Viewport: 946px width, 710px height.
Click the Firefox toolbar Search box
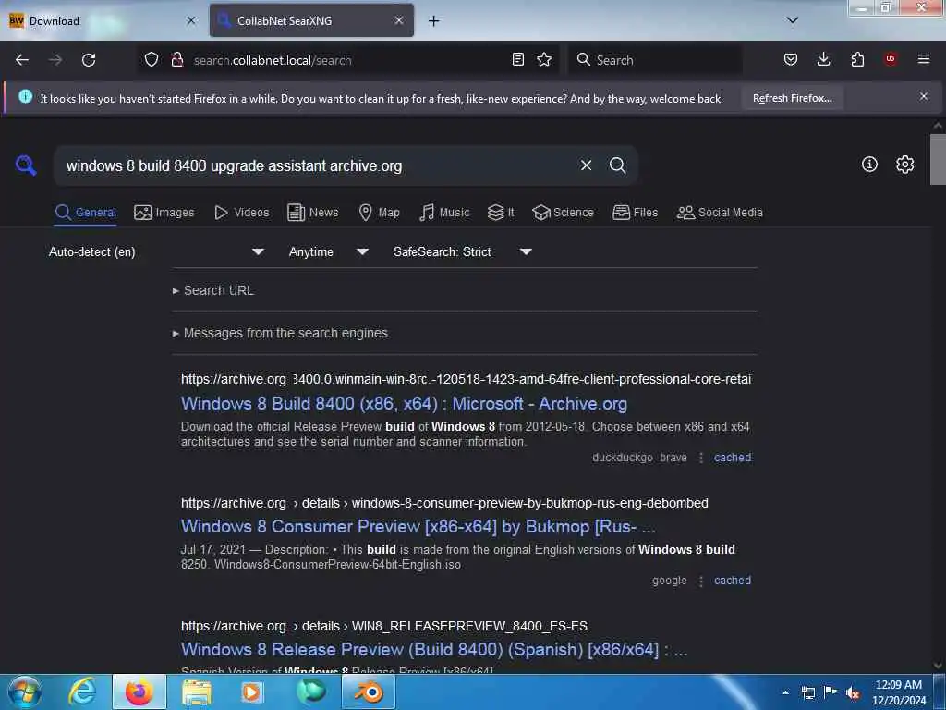(655, 60)
